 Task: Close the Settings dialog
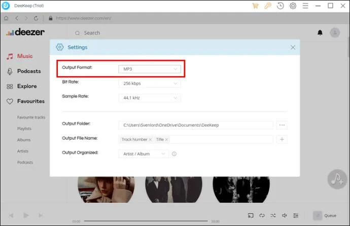click(293, 47)
